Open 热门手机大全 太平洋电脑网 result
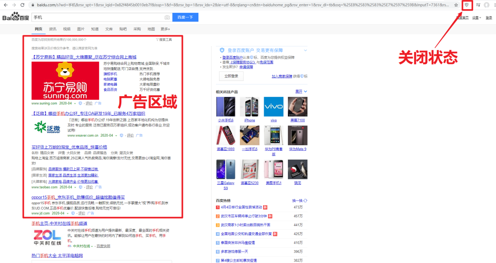This screenshot has width=496, height=263. tap(57, 255)
